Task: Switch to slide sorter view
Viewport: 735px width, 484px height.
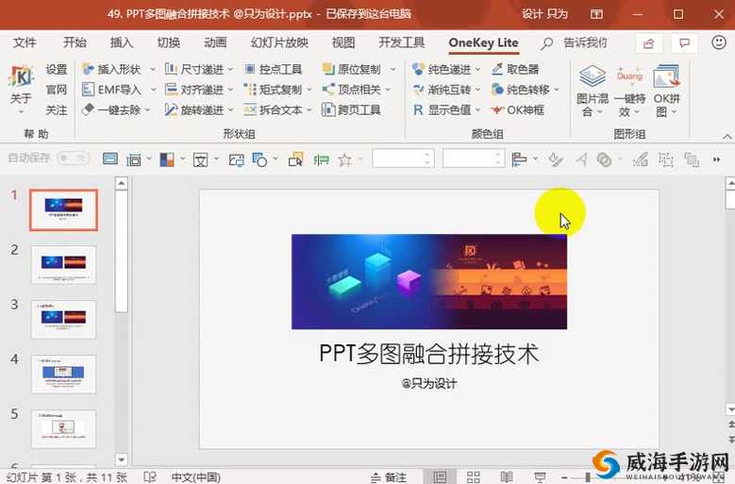Action: 474,477
